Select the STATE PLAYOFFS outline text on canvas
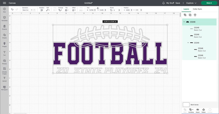219x114 pixels. (x=111, y=71)
